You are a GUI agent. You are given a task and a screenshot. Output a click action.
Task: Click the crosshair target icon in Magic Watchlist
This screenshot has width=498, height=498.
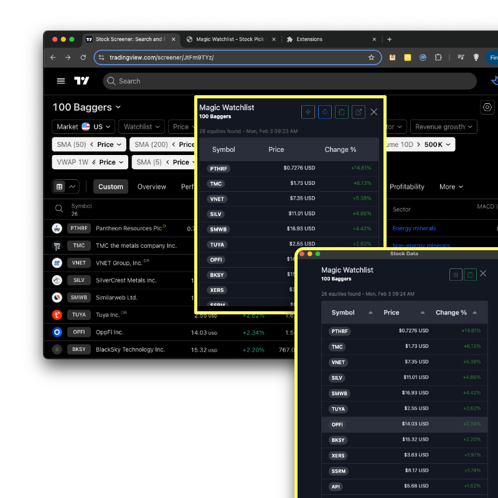pos(308,111)
